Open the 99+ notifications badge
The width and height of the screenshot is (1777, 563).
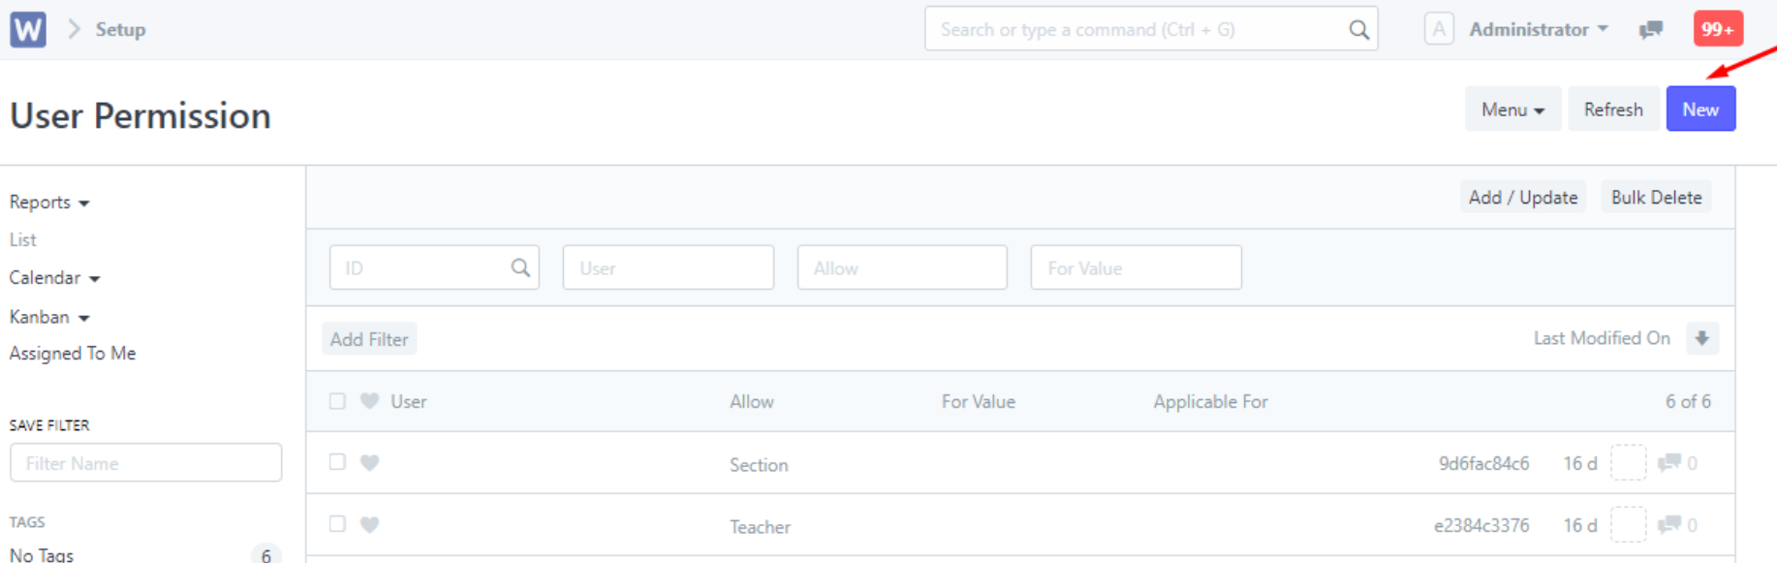click(1718, 29)
